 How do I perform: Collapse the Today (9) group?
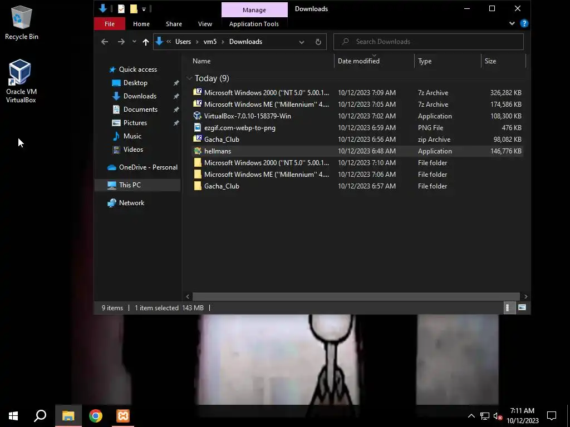(x=189, y=78)
